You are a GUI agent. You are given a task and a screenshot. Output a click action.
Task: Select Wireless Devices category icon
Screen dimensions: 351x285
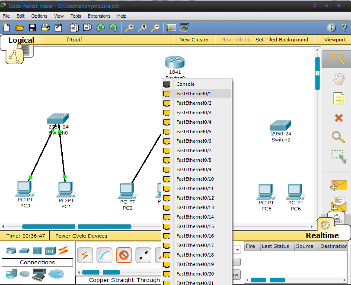[50, 251]
